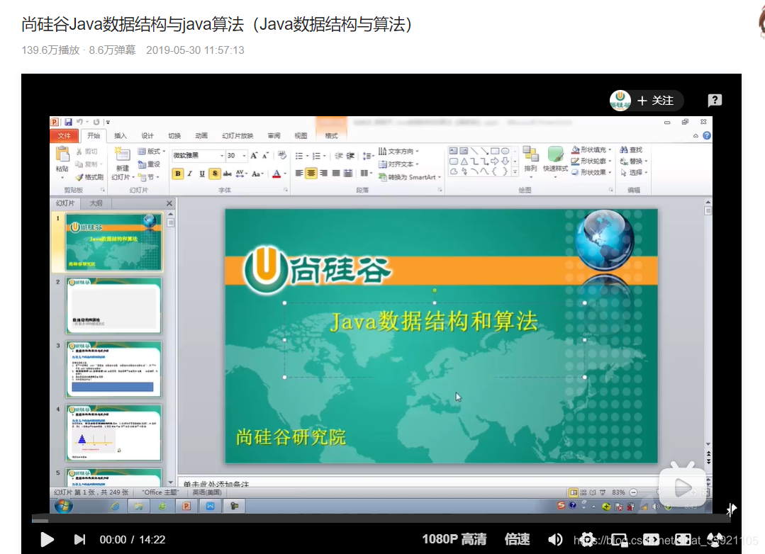Select the triangle shape in gallery

pyautogui.click(x=464, y=162)
